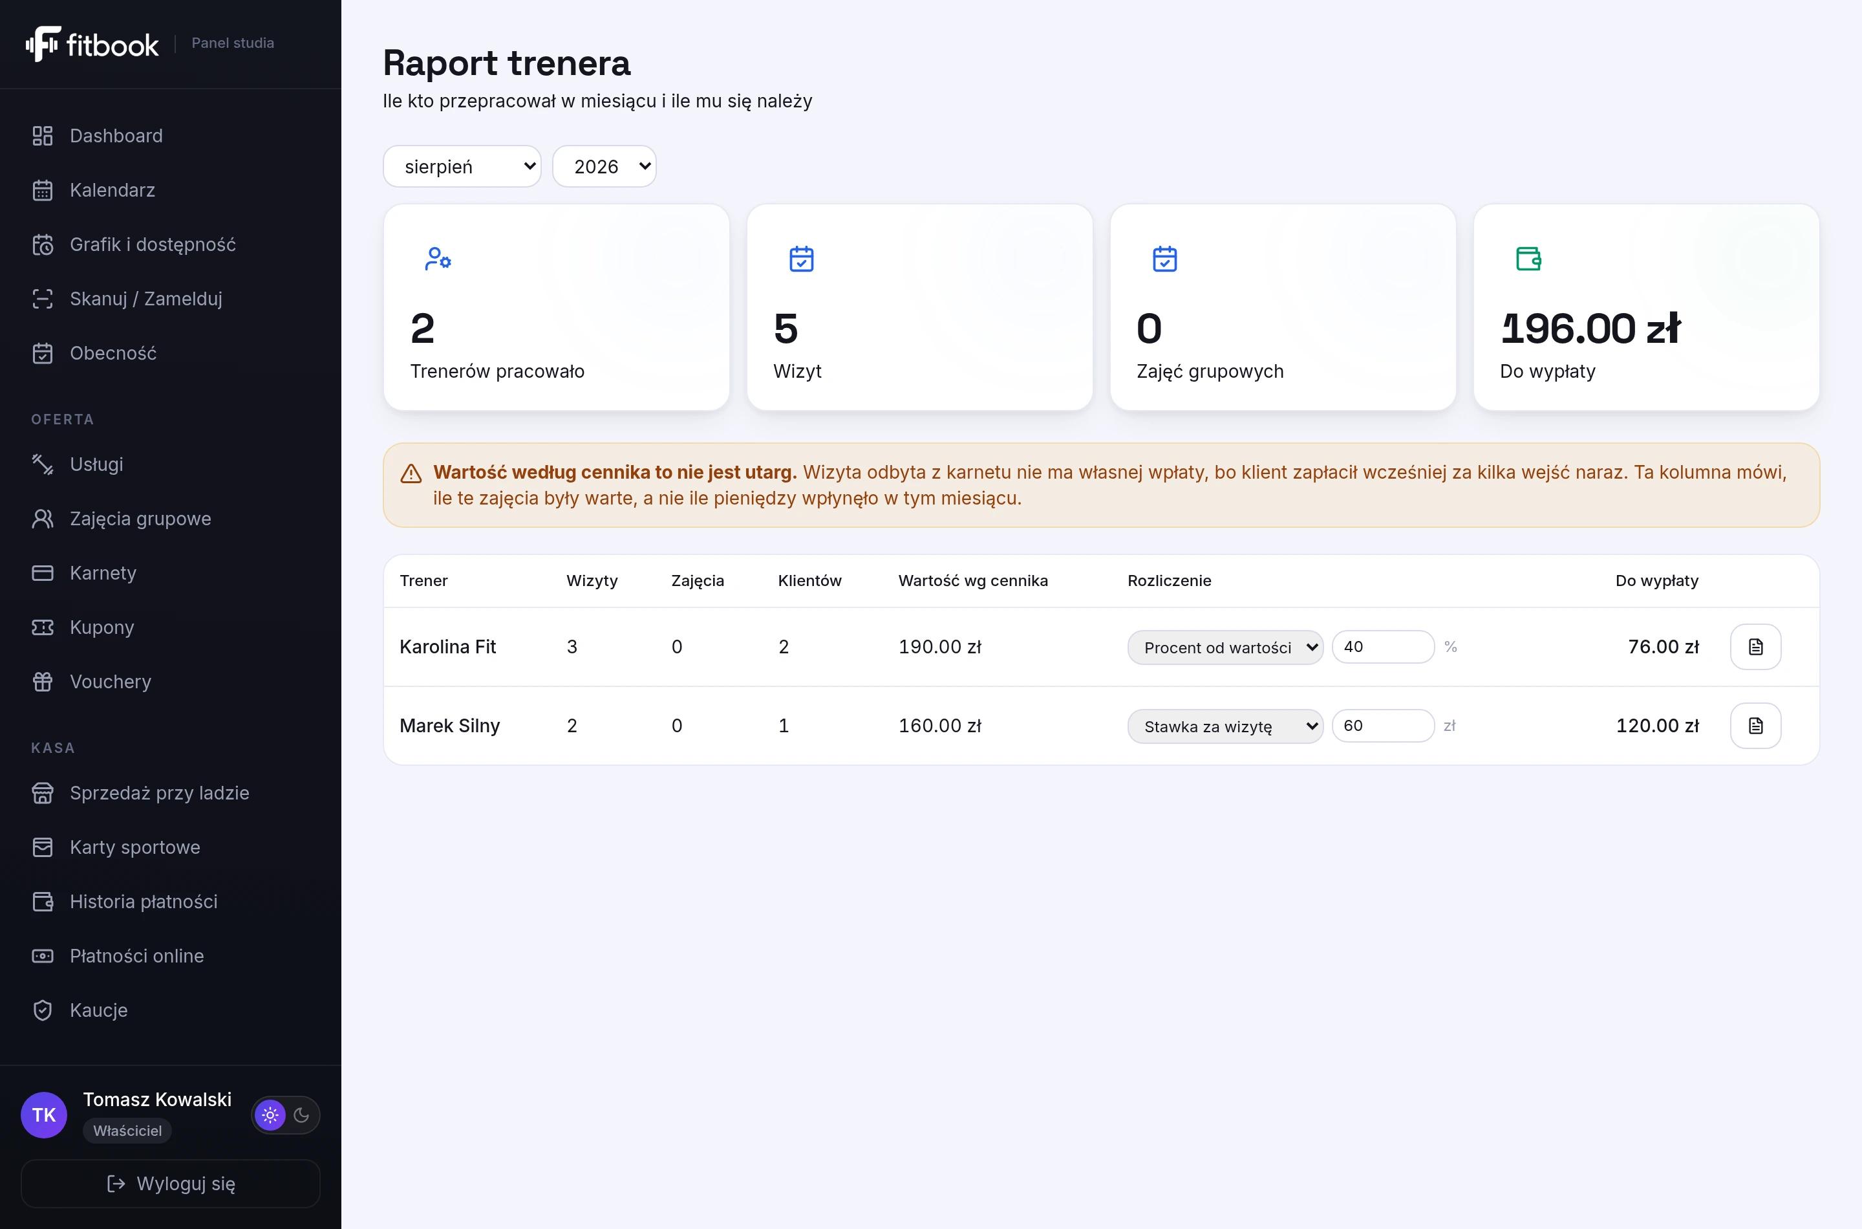1862x1229 pixels.
Task: Click the Sprzedaż przy ladzie store icon
Action: point(42,793)
